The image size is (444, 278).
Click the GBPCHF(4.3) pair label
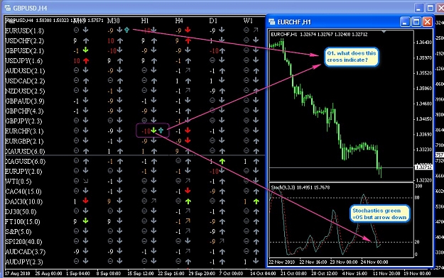pyautogui.click(x=24, y=111)
